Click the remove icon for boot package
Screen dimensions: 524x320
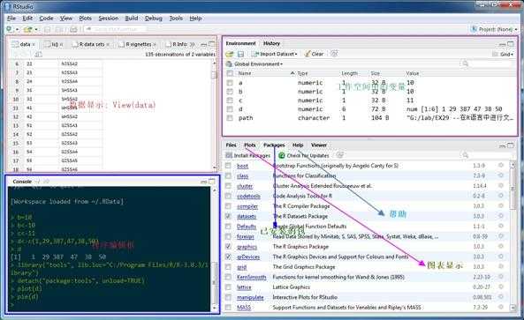(x=501, y=166)
